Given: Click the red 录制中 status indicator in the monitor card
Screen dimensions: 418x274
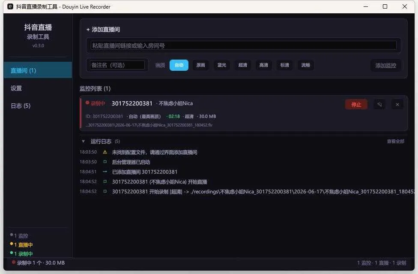Looking at the screenshot, I should tap(96, 103).
